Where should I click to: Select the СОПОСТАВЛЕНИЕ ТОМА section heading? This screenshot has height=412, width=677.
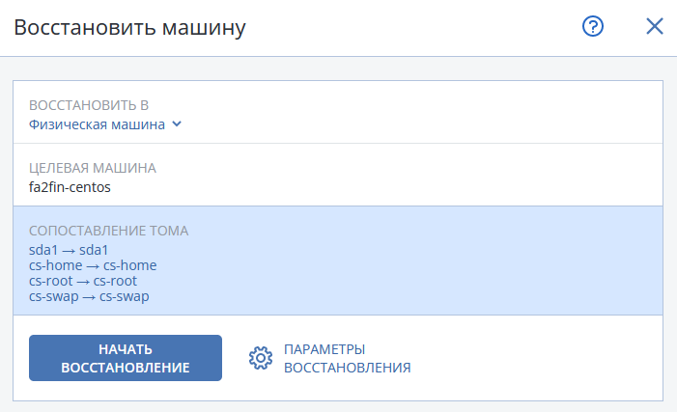[109, 231]
